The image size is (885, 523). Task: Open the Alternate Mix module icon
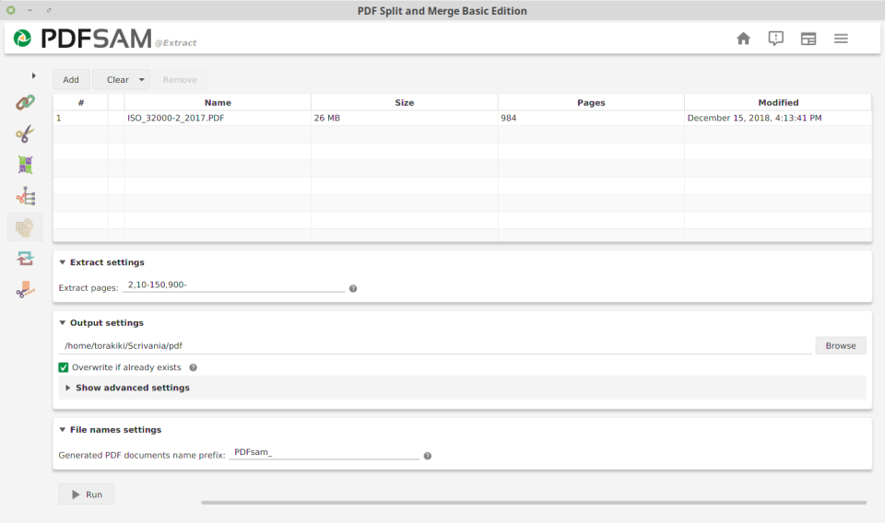25,165
